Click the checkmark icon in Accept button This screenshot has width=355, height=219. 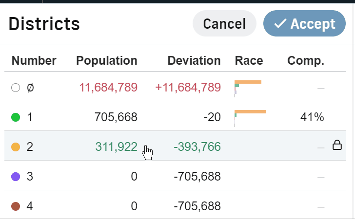point(280,23)
